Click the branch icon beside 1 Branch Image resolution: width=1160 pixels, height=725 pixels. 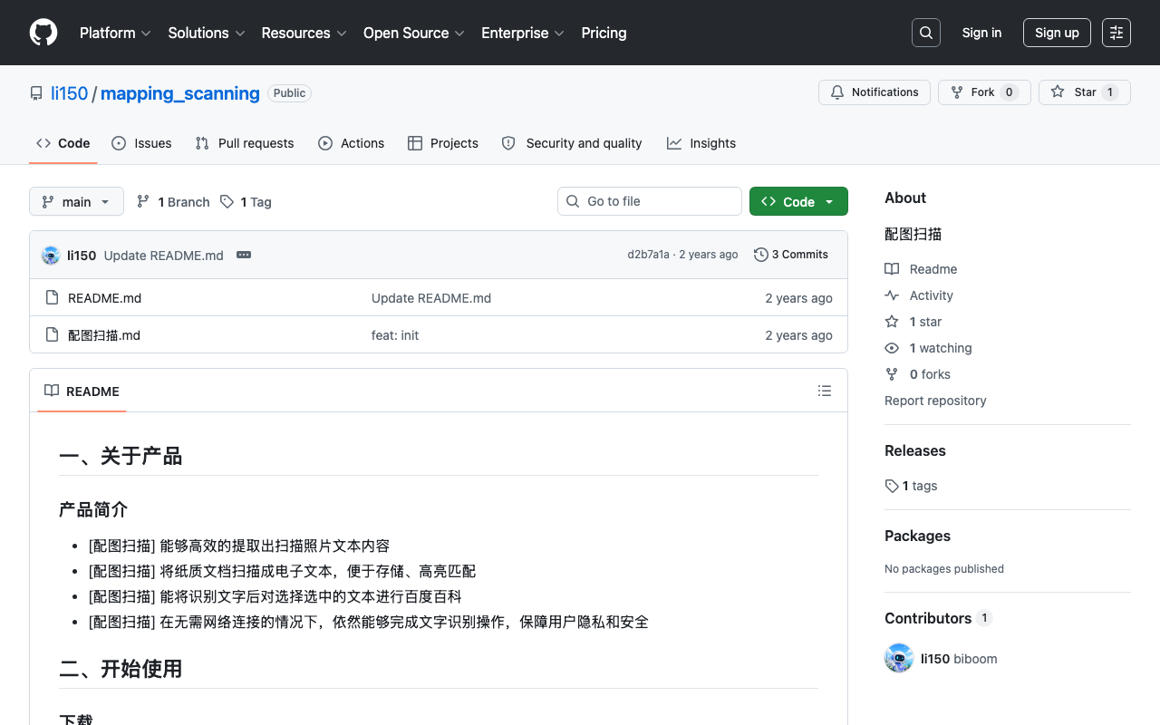point(143,201)
